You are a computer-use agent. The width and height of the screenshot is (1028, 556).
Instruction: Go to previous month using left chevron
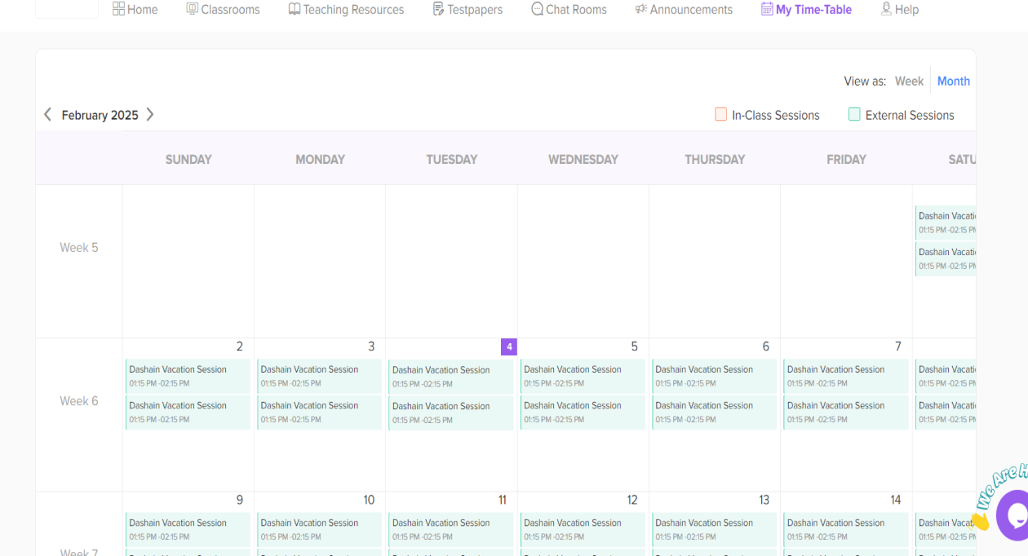[47, 114]
